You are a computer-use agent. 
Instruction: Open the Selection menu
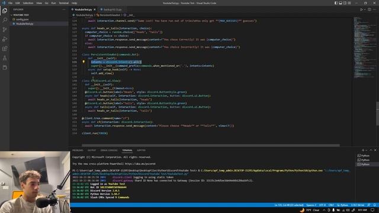coord(28,3)
